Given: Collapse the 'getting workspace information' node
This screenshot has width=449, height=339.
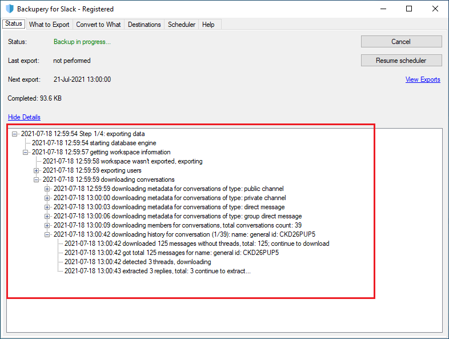Looking at the screenshot, I should pyautogui.click(x=26, y=152).
